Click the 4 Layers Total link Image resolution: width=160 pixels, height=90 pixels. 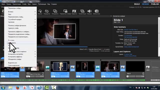pos(128,54)
